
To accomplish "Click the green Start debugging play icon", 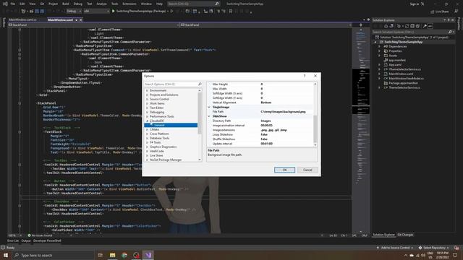I will tap(114, 11).
